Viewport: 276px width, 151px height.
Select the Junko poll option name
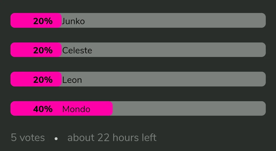pos(73,21)
